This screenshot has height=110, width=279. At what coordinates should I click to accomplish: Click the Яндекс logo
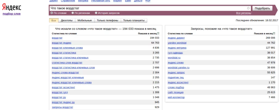point(11,7)
